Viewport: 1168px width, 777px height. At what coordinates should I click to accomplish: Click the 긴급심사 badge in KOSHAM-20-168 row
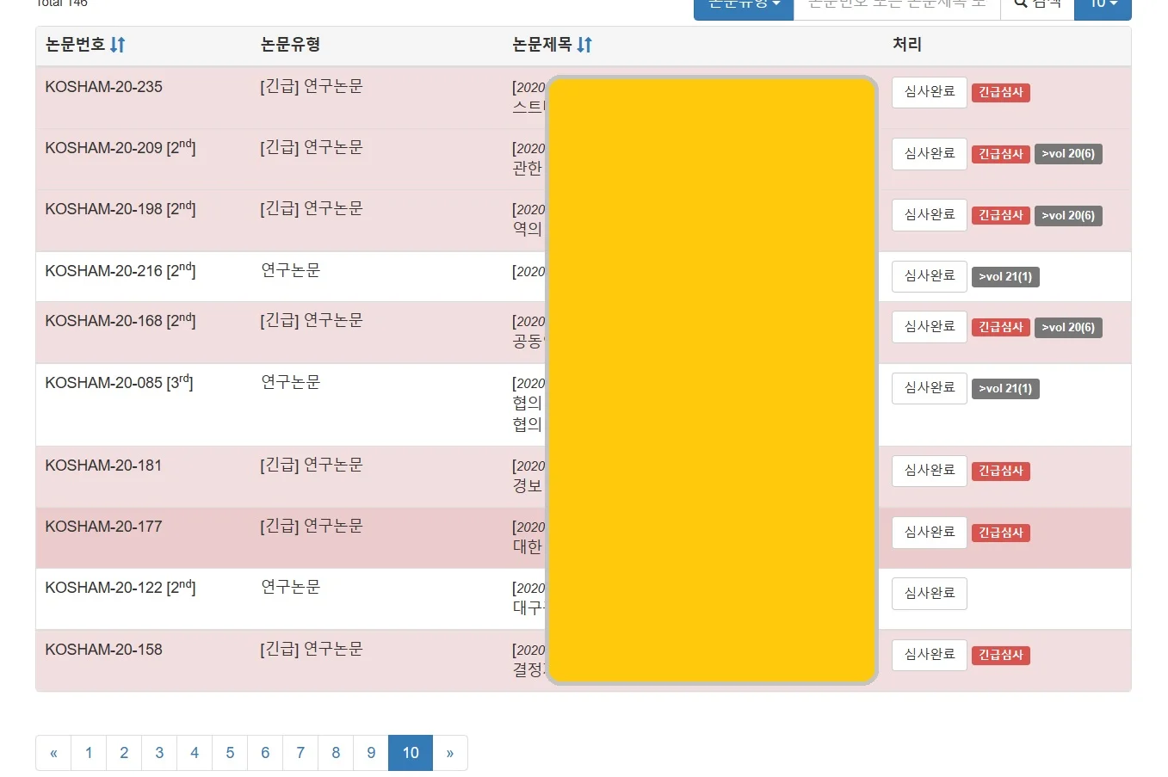point(1001,327)
